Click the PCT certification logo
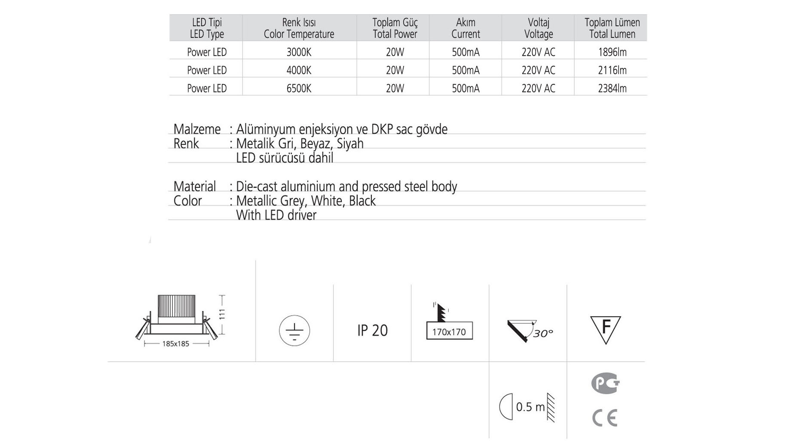 pyautogui.click(x=605, y=383)
